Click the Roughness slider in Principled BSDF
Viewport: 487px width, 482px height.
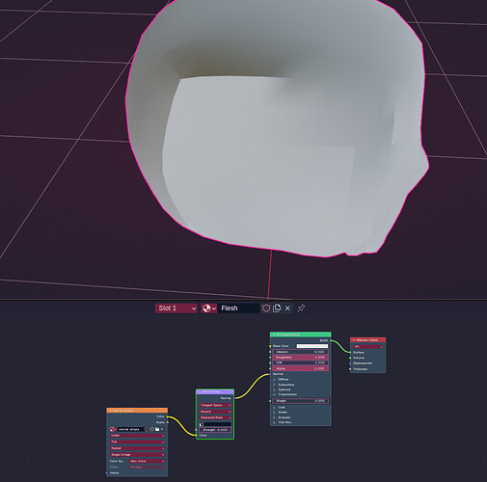click(x=301, y=357)
